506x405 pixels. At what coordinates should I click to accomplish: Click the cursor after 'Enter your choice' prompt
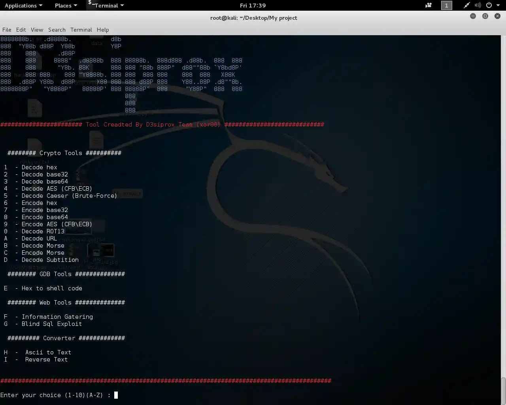(116, 395)
